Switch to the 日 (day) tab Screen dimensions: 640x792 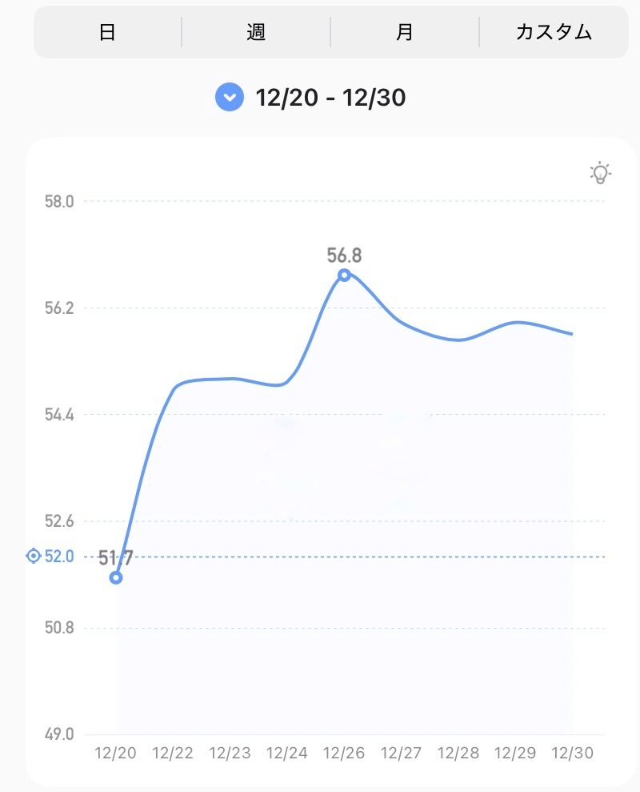point(107,32)
